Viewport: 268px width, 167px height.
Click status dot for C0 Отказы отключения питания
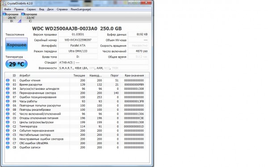coord(8,118)
